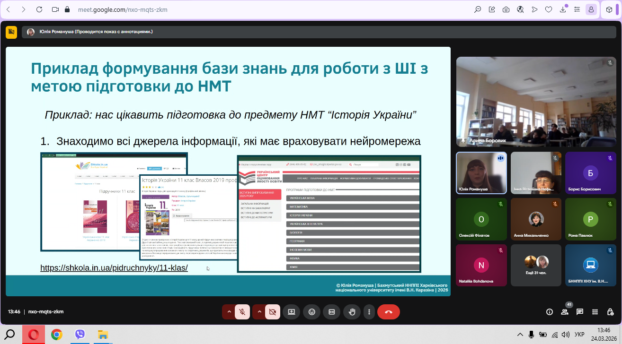This screenshot has height=344, width=622.
Task: Expand audio settings arrow beside microphone
Action: (x=229, y=312)
